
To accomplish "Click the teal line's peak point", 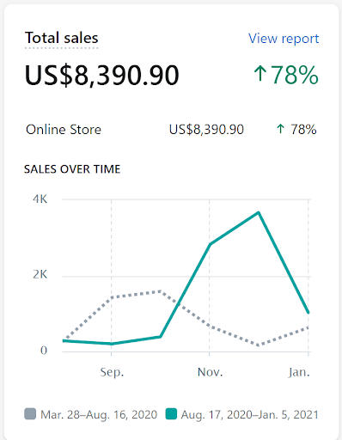I will pyautogui.click(x=259, y=212).
